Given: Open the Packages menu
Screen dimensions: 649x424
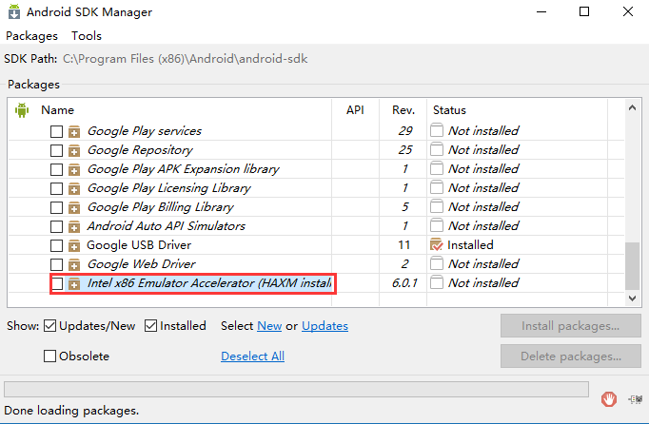Looking at the screenshot, I should [x=31, y=36].
